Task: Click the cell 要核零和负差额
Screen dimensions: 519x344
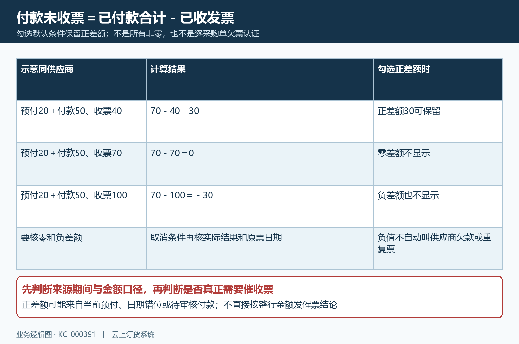Action: pos(81,248)
